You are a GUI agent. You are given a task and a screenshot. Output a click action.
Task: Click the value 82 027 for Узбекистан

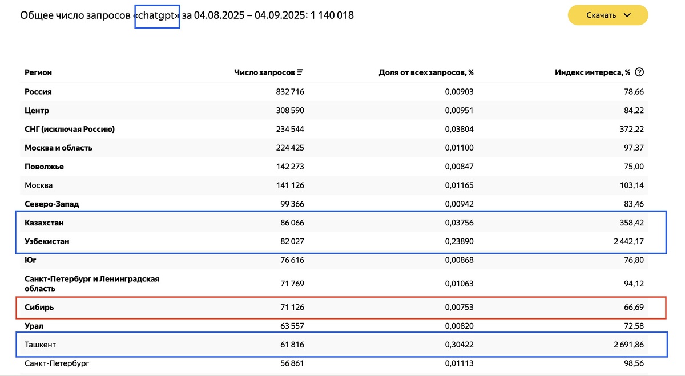pyautogui.click(x=292, y=241)
